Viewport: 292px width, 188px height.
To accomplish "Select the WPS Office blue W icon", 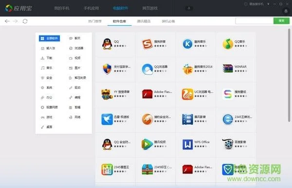I will [x=187, y=144].
